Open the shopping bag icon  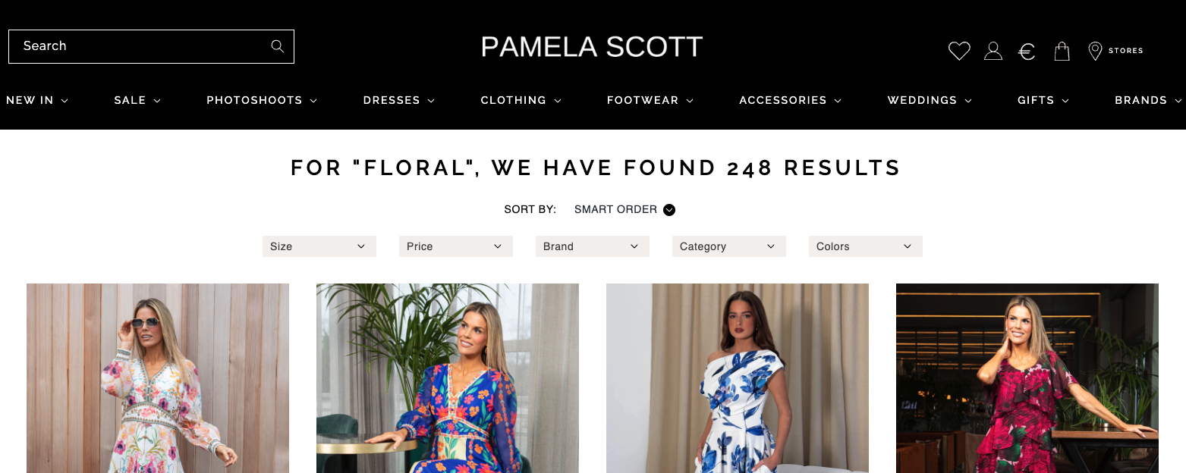pyautogui.click(x=1062, y=51)
